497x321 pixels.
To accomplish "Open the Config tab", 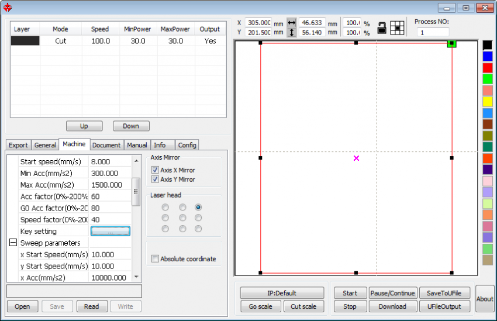I will coord(187,145).
